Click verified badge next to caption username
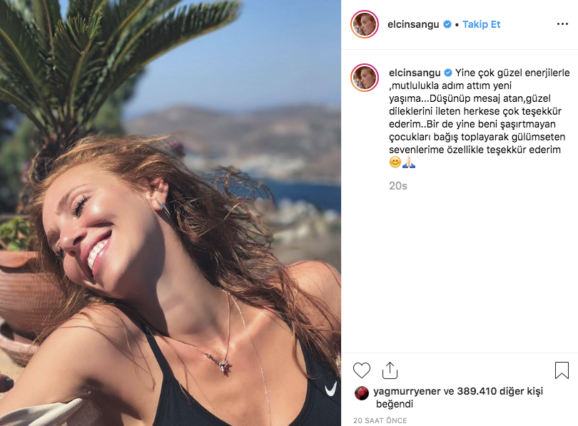 (447, 73)
